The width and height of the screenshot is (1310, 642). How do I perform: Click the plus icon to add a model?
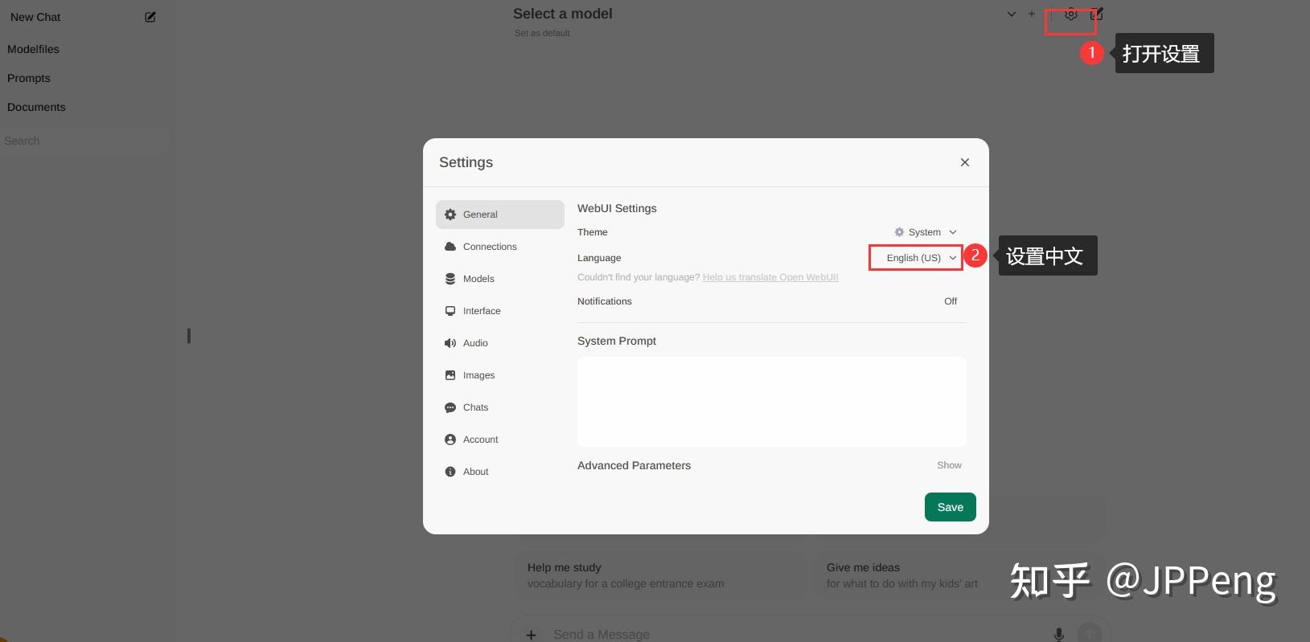1032,14
